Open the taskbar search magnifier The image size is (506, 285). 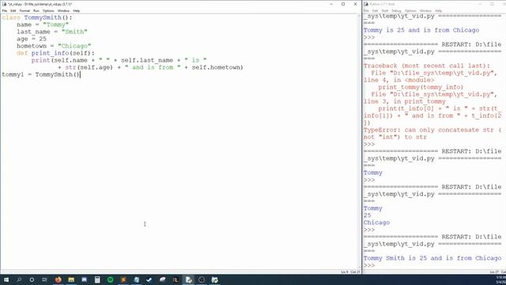(19, 279)
